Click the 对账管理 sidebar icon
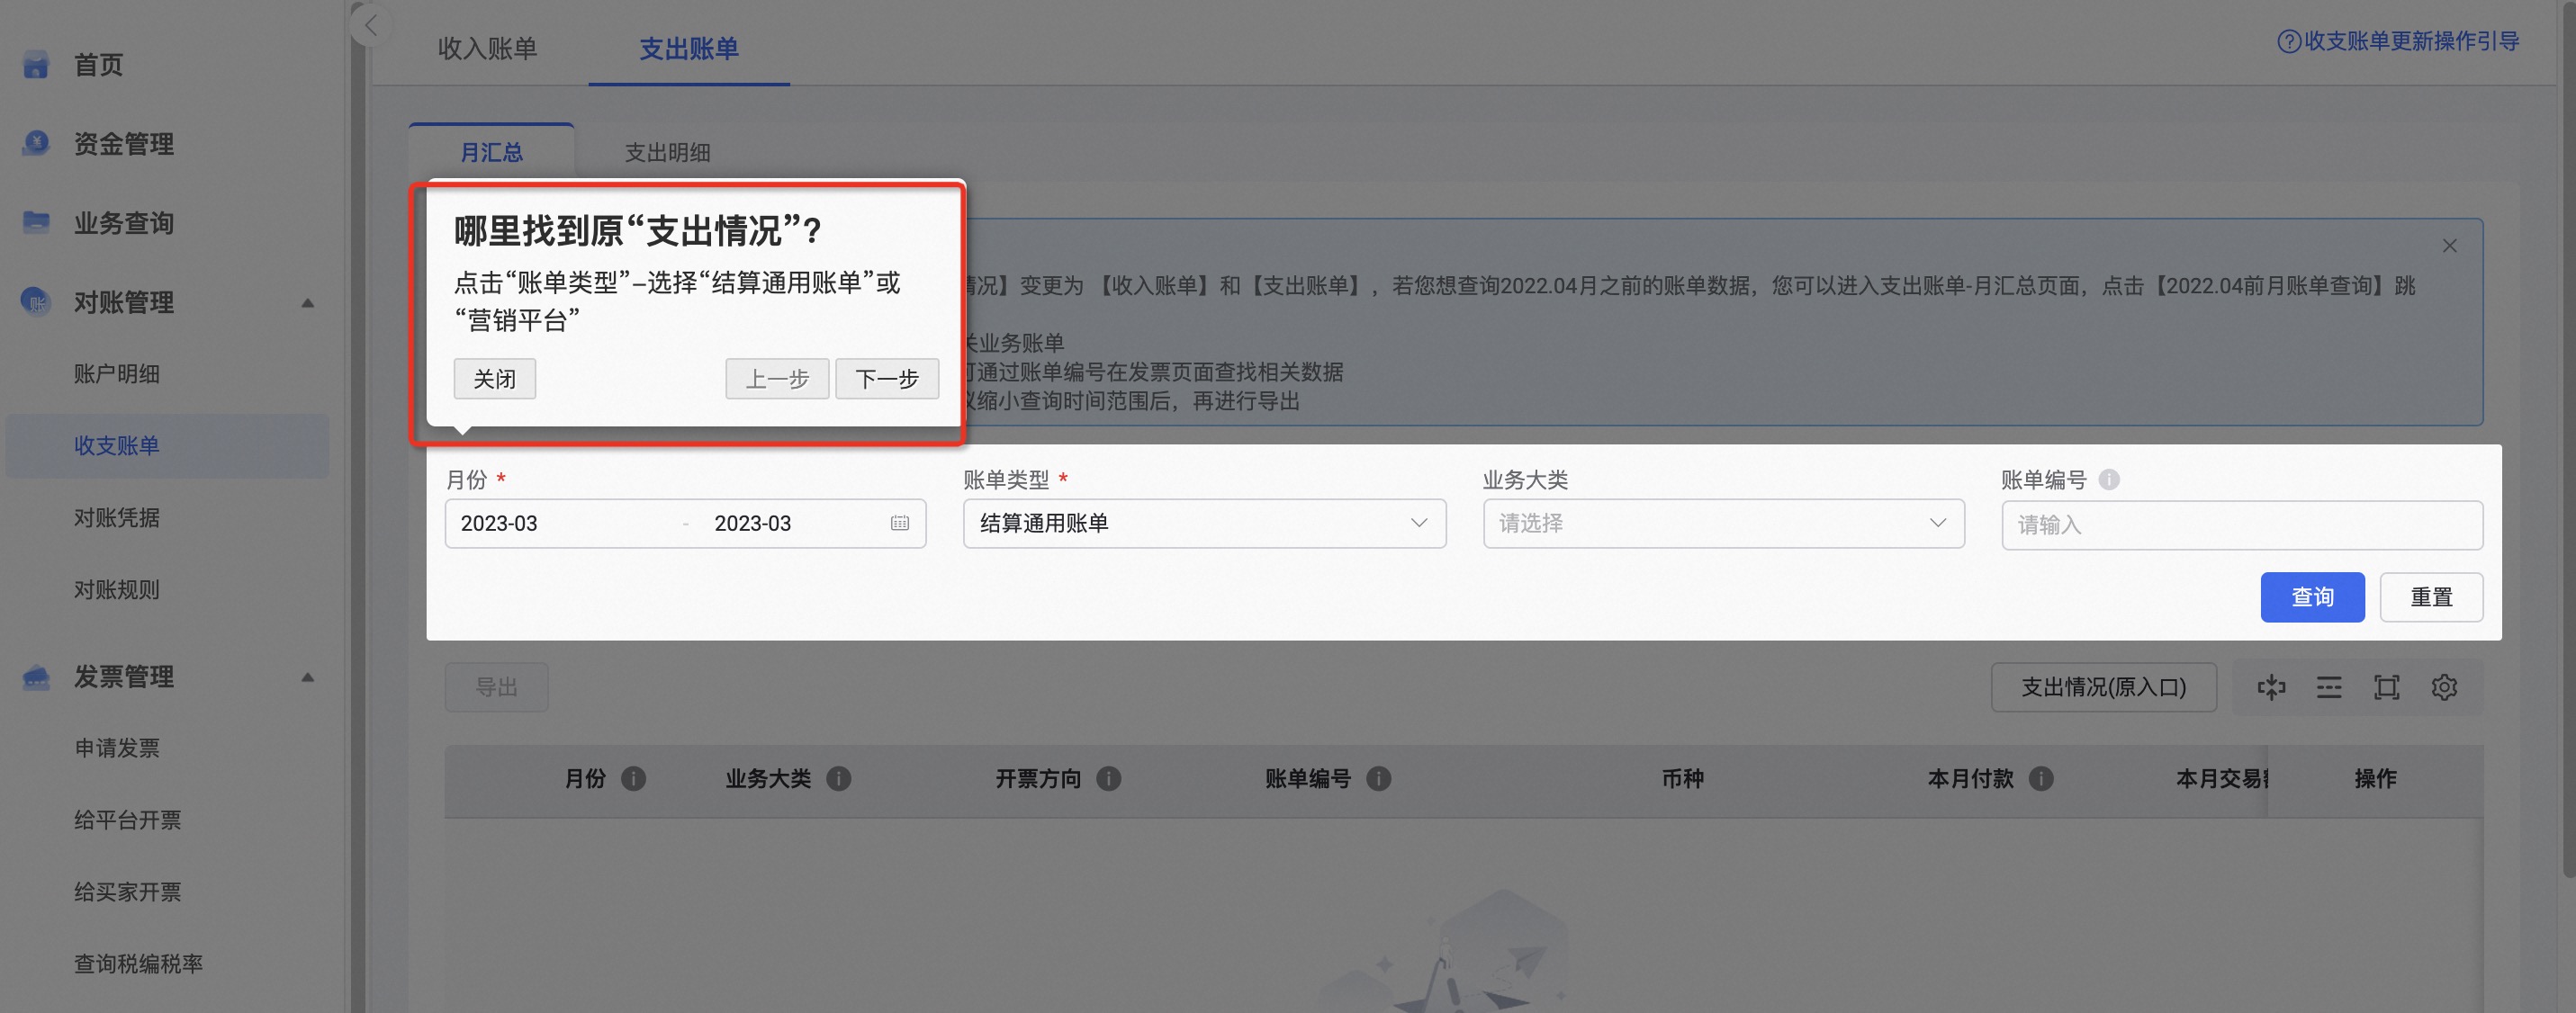Viewport: 2576px width, 1013px height. coord(36,301)
